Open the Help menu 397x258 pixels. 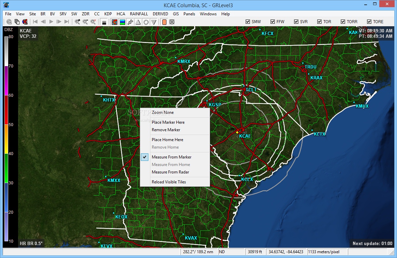(225, 14)
